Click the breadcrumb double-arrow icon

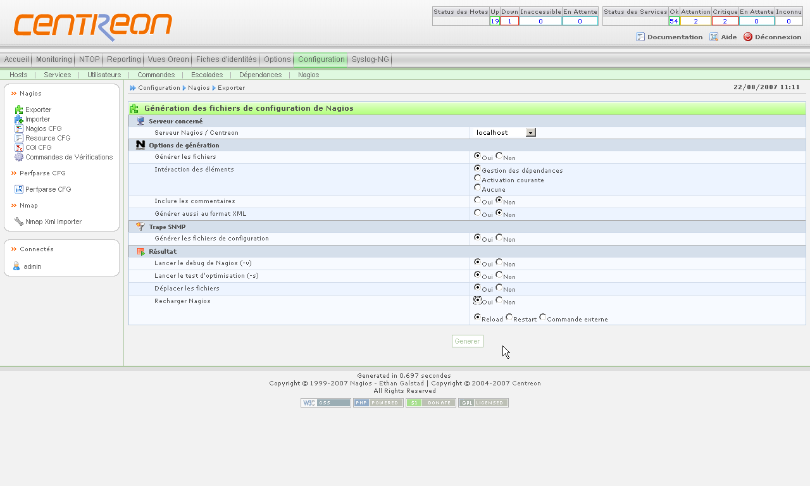pyautogui.click(x=133, y=88)
